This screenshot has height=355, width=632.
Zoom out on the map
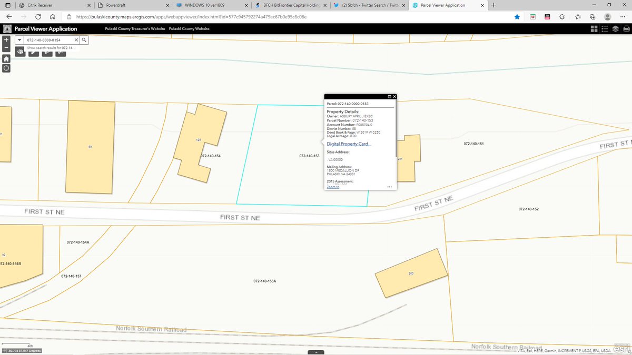click(x=6, y=48)
